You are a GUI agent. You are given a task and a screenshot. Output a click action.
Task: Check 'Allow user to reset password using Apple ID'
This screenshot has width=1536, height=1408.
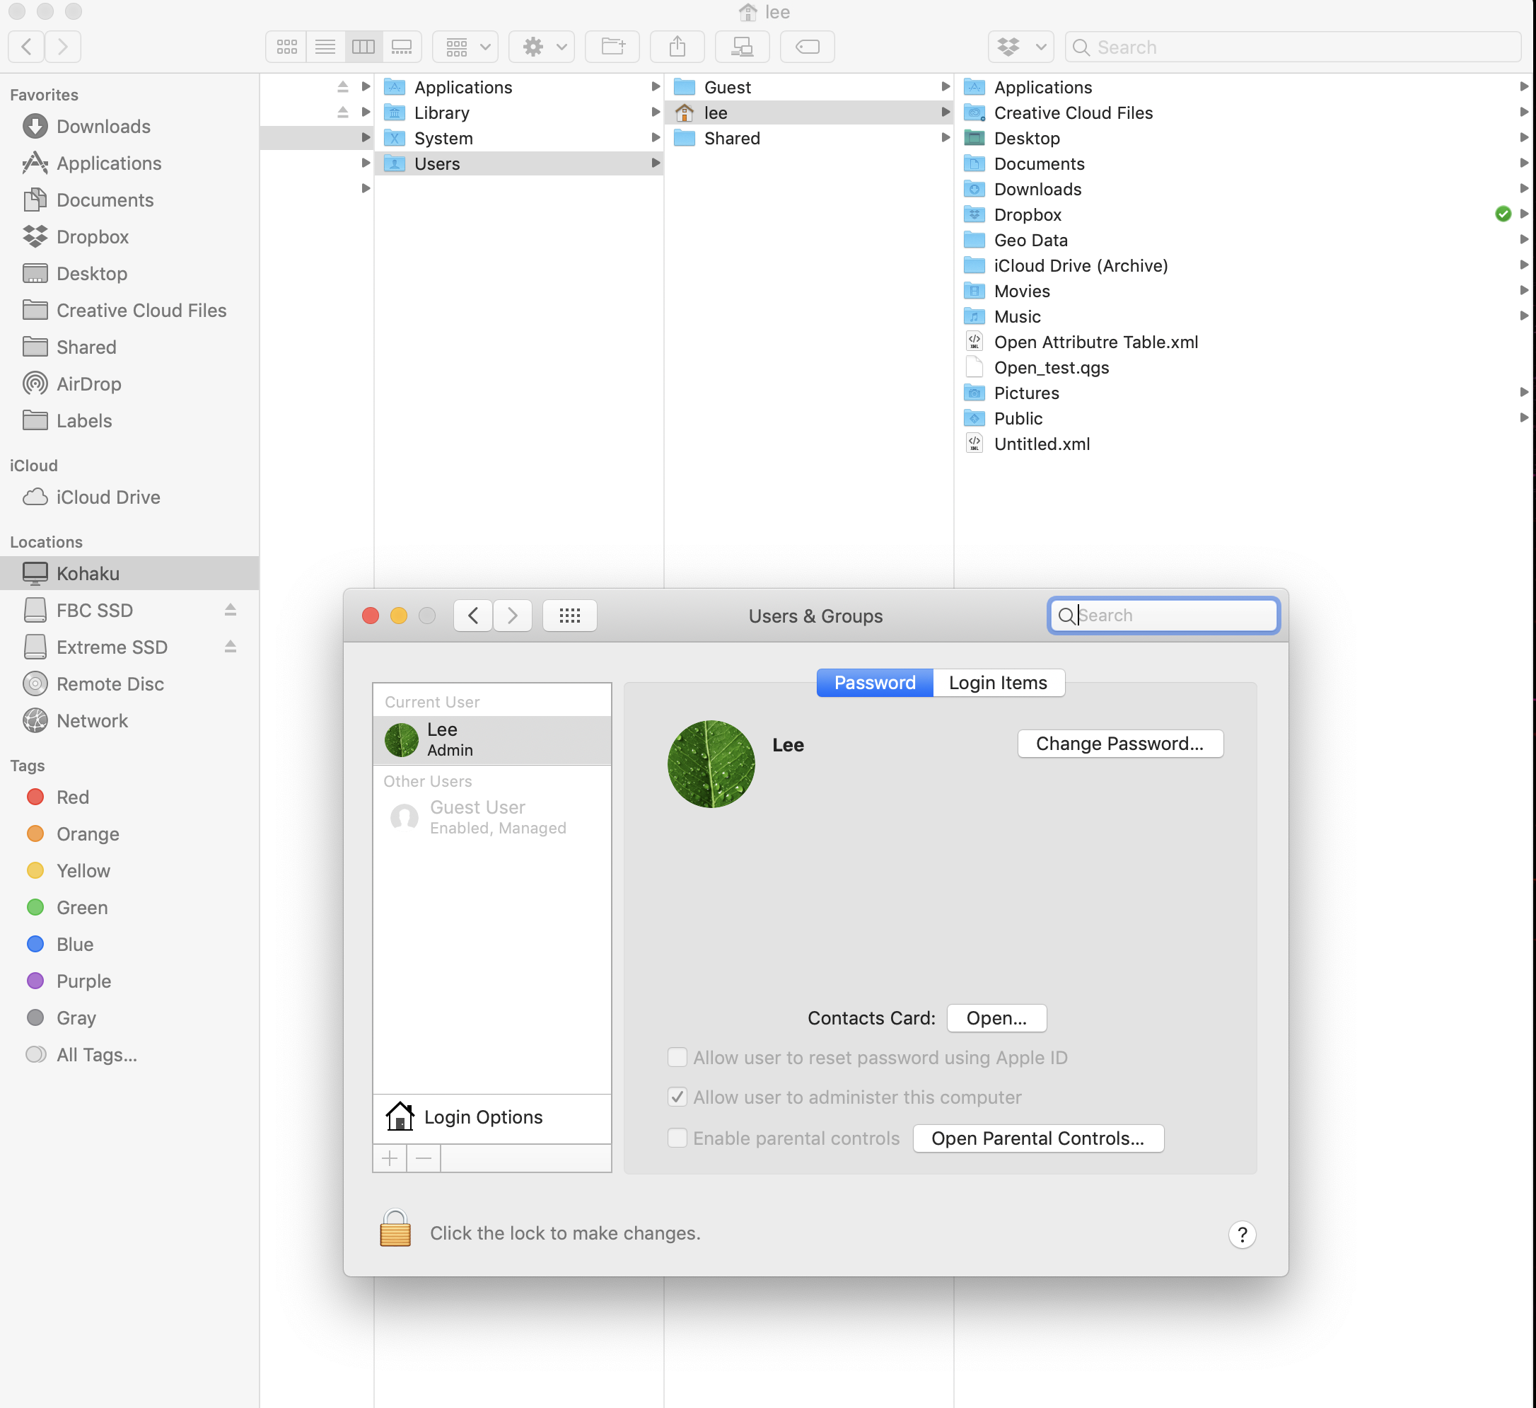[677, 1057]
